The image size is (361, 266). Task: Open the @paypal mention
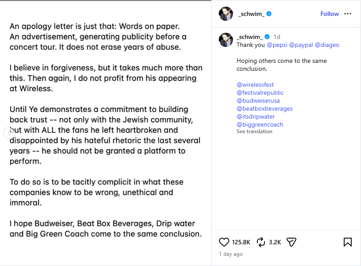(301, 45)
